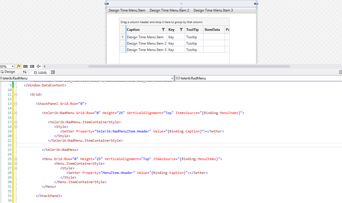
Task: Toggle the fx effects button
Action: pos(19,66)
